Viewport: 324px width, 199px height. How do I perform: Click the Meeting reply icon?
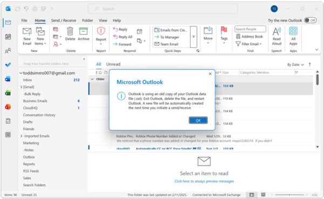pyautogui.click(x=139, y=31)
